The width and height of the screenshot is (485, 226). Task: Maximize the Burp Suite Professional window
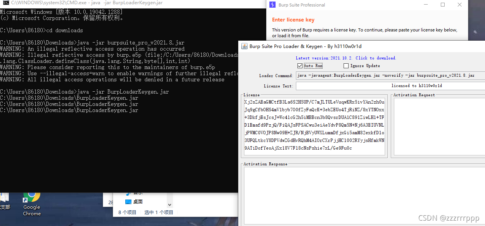(x=443, y=5)
